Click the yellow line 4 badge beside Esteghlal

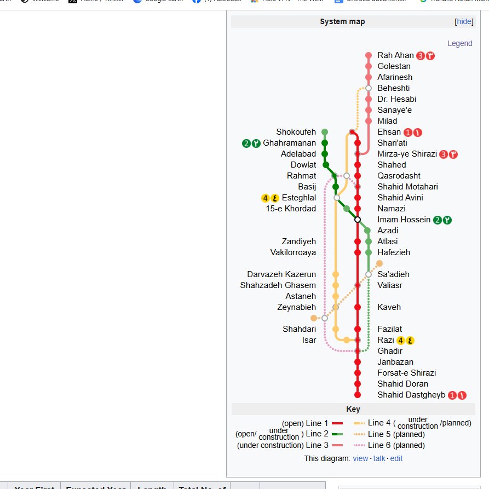[x=265, y=198]
